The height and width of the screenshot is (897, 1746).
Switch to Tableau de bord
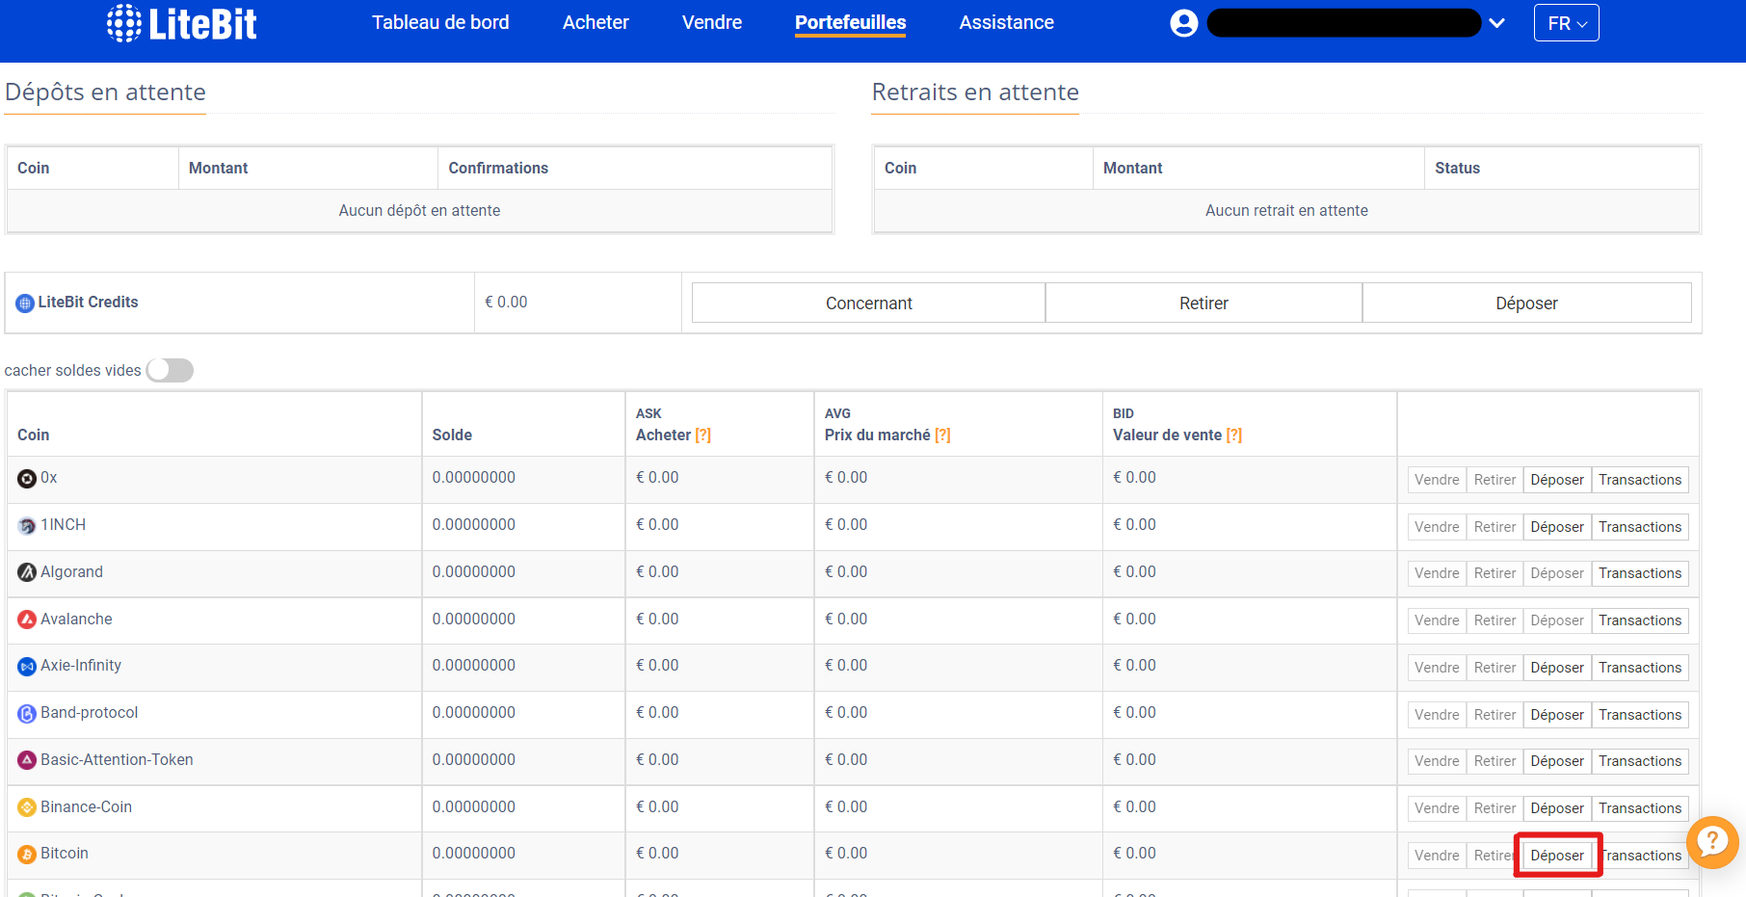pos(440,22)
